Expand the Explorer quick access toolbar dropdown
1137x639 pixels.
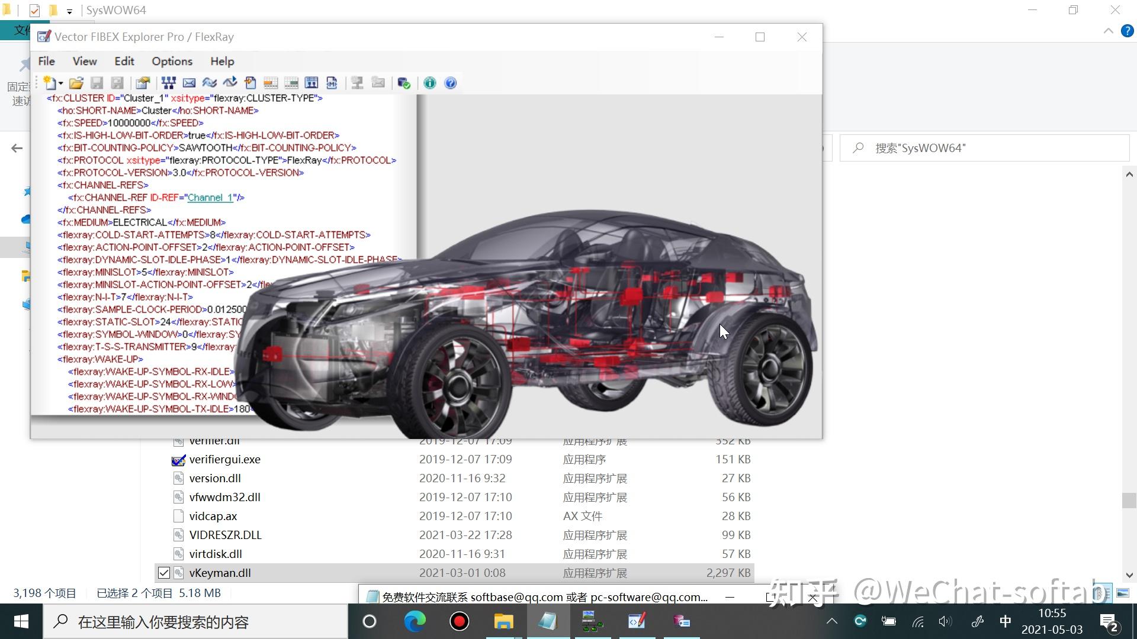tap(69, 11)
